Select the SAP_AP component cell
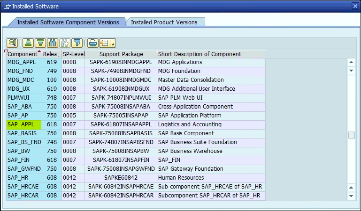The width and height of the screenshot is (361, 211). 24,116
